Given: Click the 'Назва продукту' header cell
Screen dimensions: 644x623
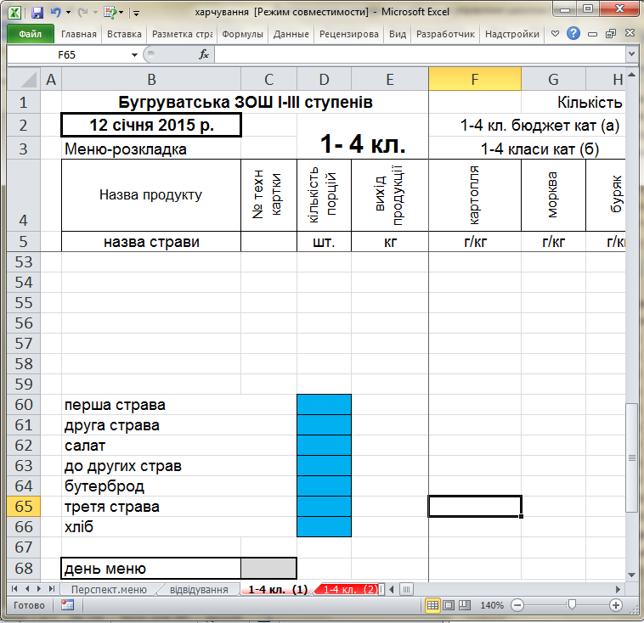Looking at the screenshot, I should pyautogui.click(x=151, y=195).
